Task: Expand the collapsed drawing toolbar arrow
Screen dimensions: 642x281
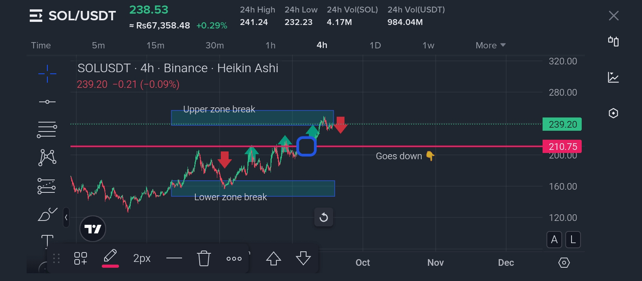Action: coord(66,217)
